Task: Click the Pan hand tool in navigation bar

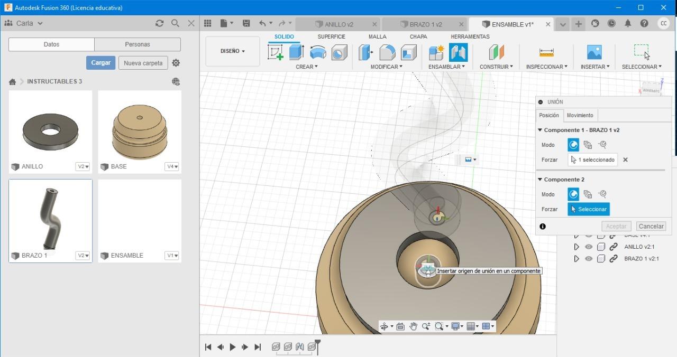Action: coord(413,326)
